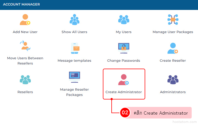Click the Change Passwords lock icon
198x124 pixels.
coord(124,48)
